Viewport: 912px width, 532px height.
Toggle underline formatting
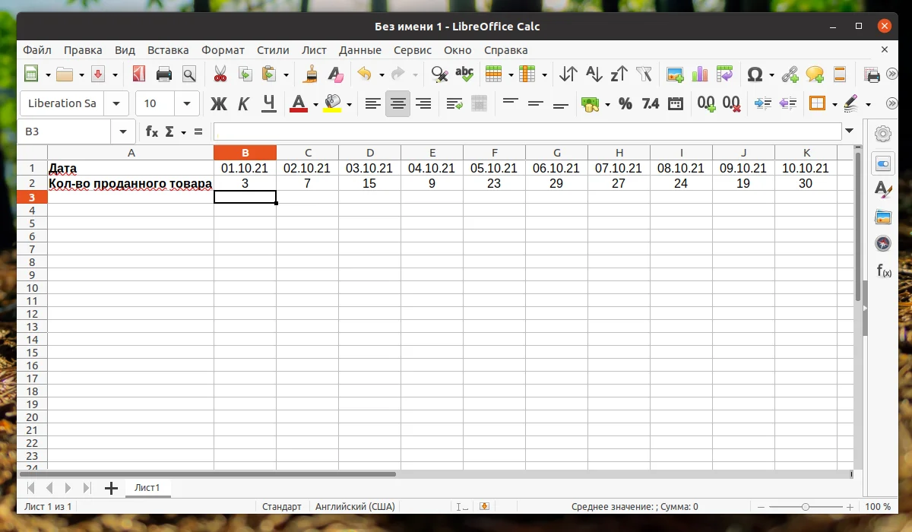(268, 103)
